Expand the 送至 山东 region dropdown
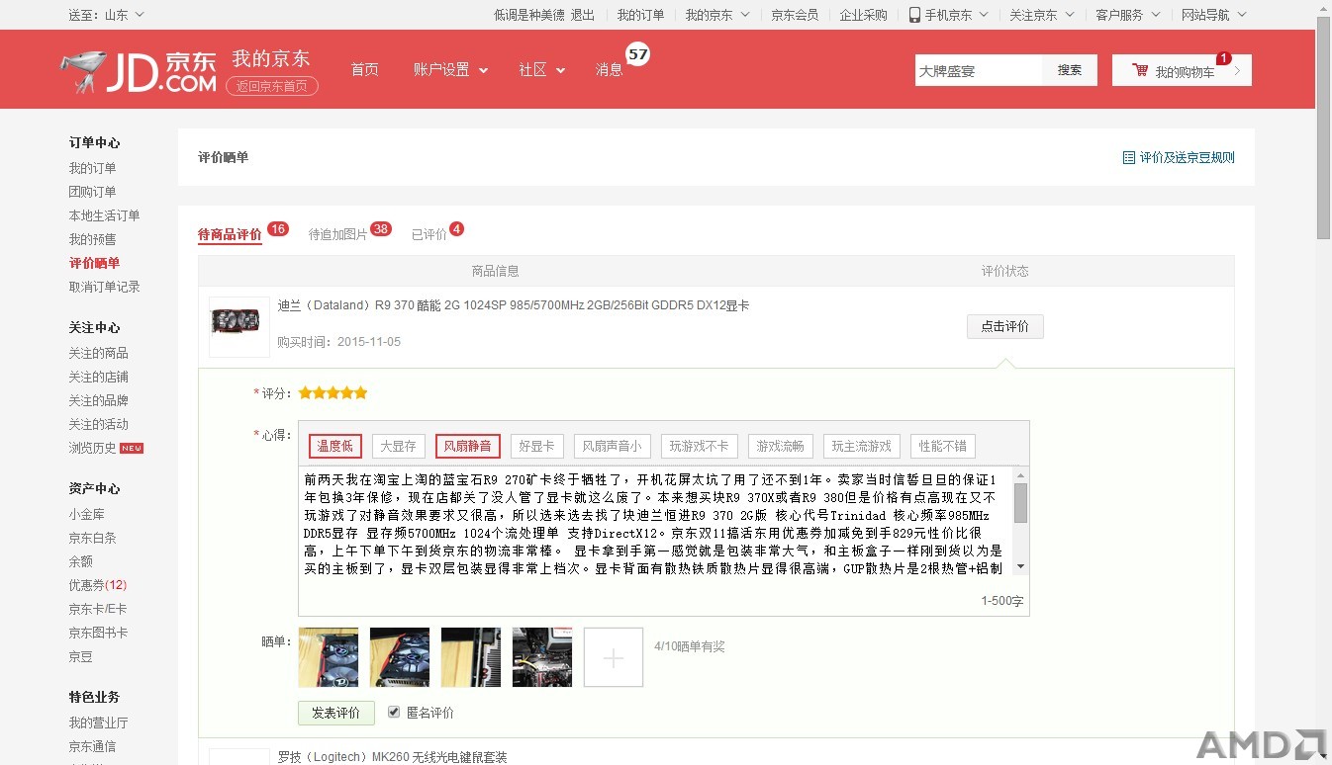 106,15
